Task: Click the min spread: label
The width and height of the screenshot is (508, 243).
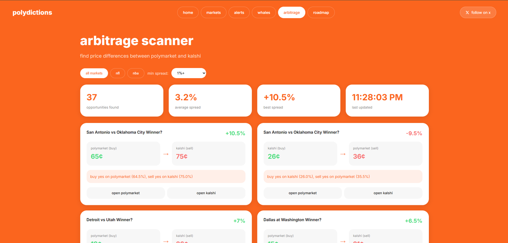Action: [158, 74]
